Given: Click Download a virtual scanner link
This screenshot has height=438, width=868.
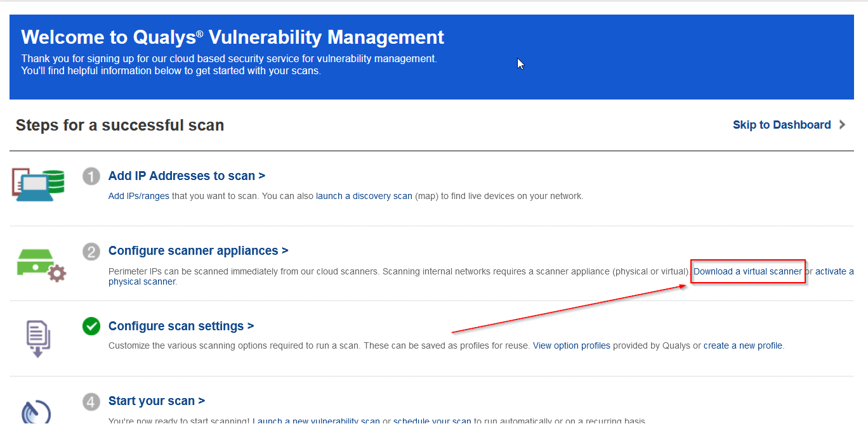Looking at the screenshot, I should pyautogui.click(x=747, y=271).
